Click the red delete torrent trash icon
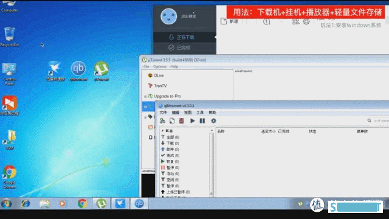This screenshot has width=389, height=219. pyautogui.click(x=182, y=120)
